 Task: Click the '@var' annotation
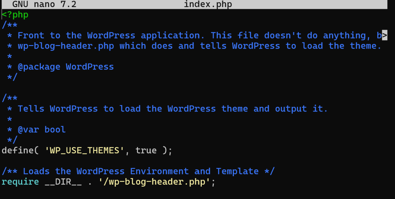tap(28, 130)
